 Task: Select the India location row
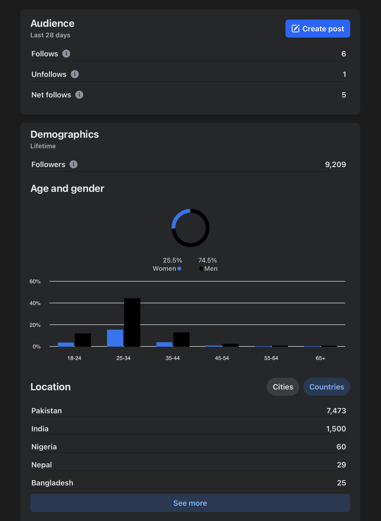[188, 429]
